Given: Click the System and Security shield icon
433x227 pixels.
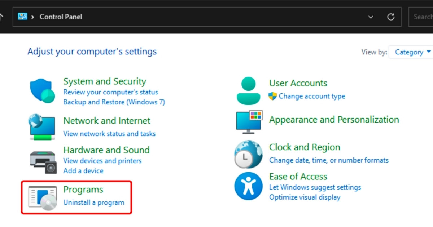Looking at the screenshot, I should tap(42, 91).
